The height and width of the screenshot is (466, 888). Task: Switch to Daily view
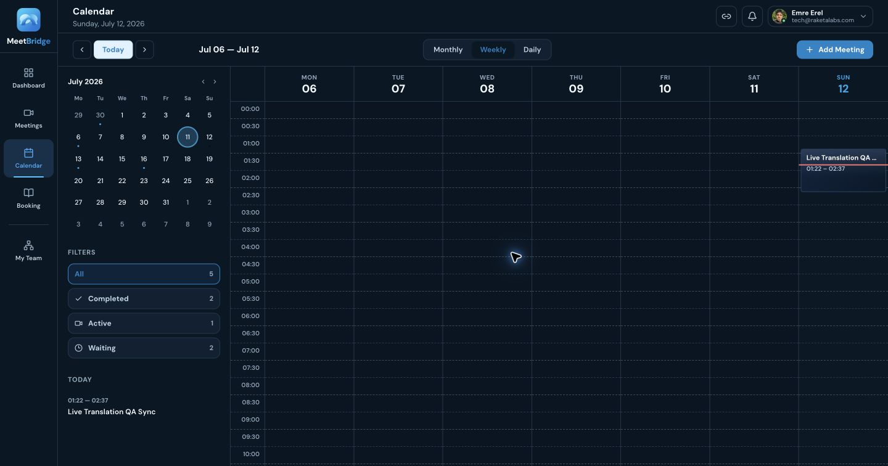(532, 49)
